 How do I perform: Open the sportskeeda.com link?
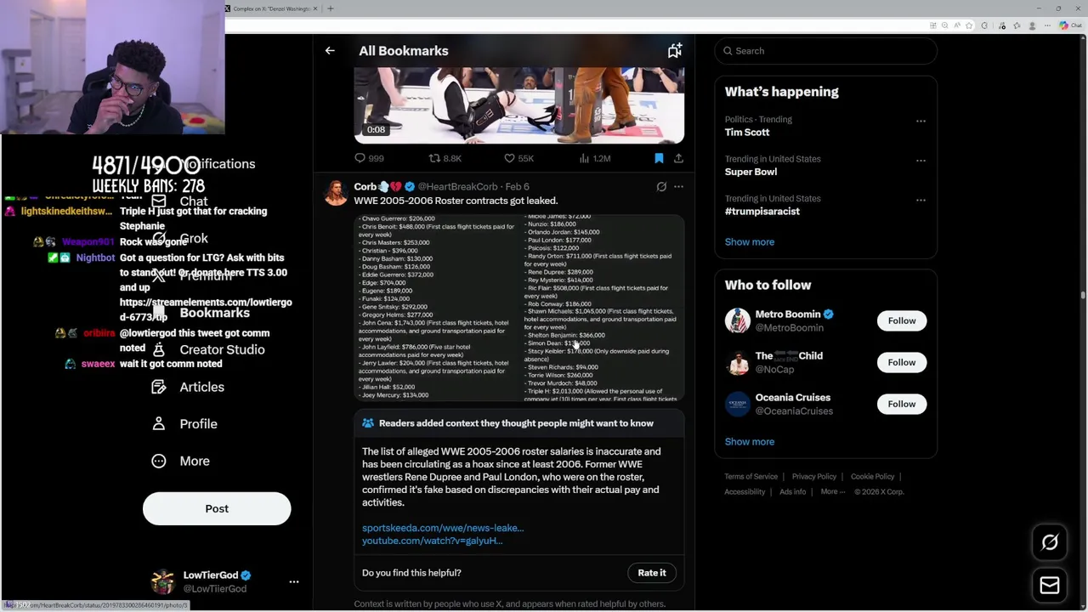[443, 528]
